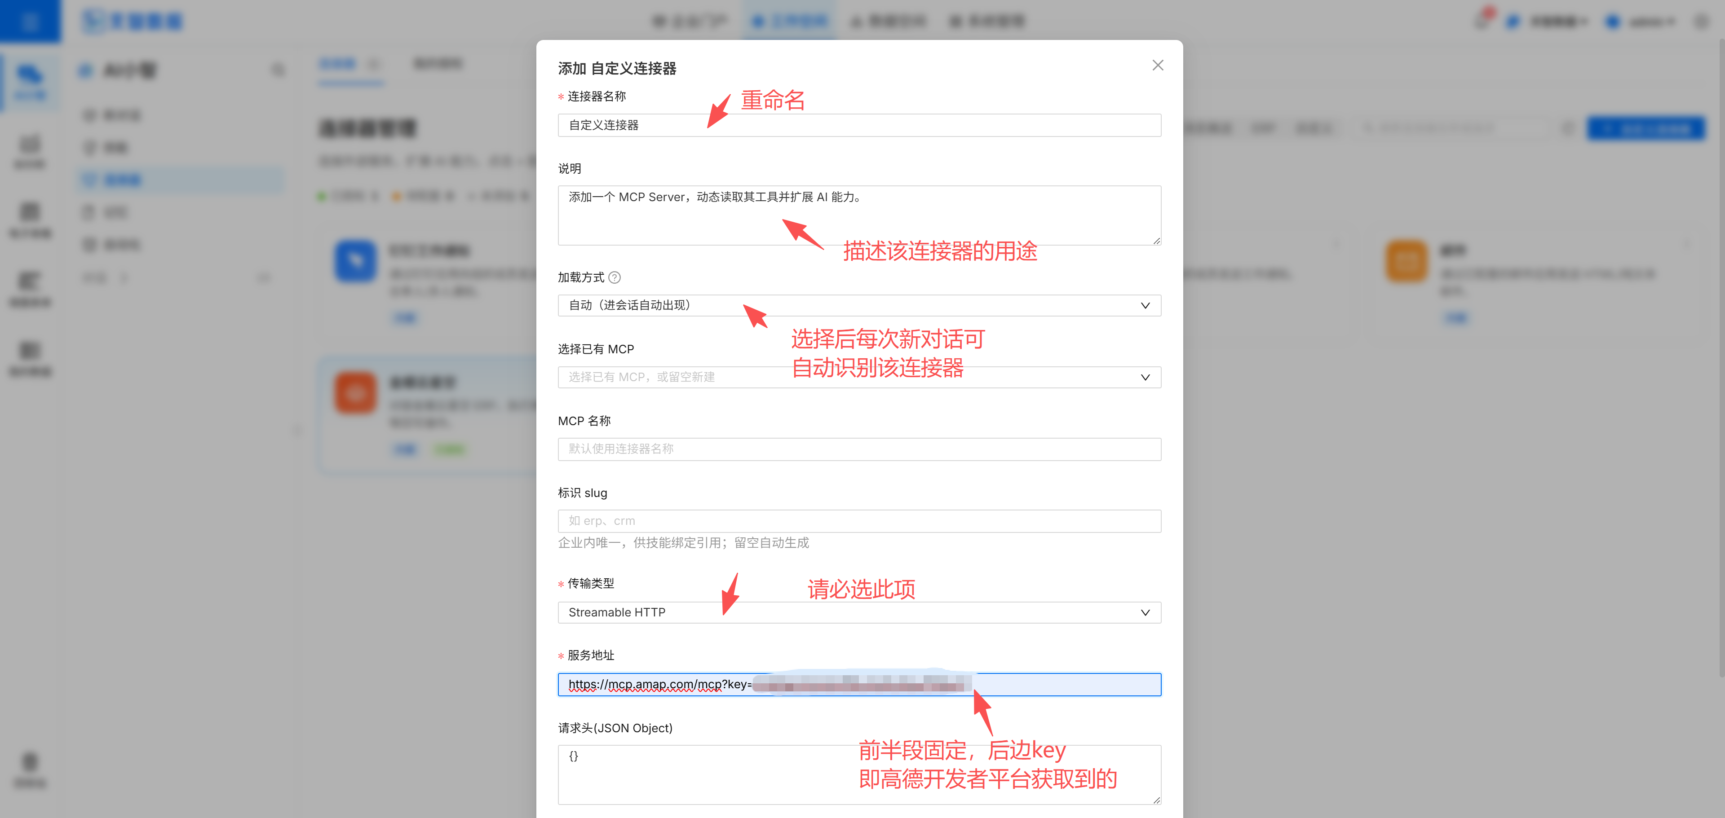Click the red-orange card icon in background list
1725x818 pixels.
pos(356,393)
